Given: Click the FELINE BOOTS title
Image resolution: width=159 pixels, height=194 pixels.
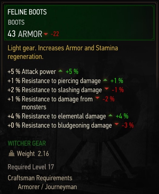Looking at the screenshot, I should click(27, 12).
